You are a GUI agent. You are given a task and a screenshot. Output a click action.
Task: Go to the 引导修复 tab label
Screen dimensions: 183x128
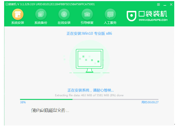(87, 23)
